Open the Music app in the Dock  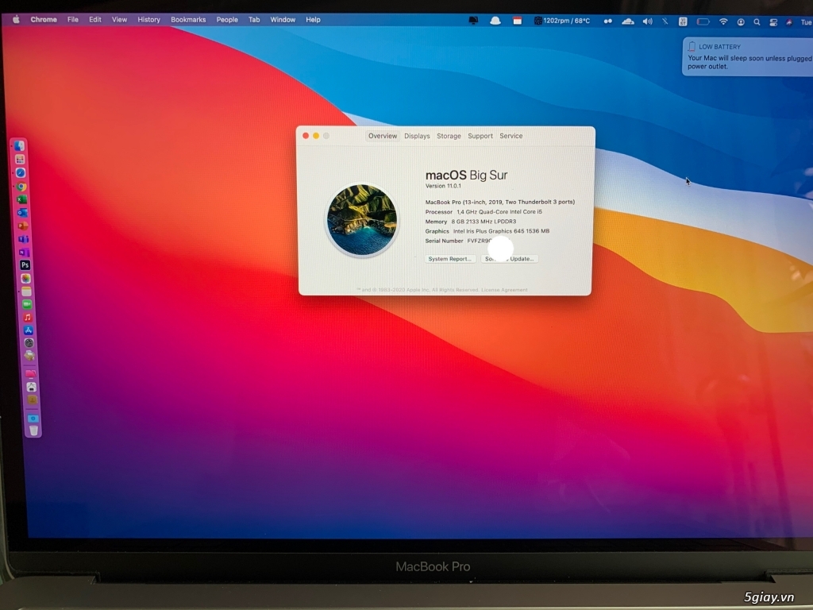[x=28, y=318]
